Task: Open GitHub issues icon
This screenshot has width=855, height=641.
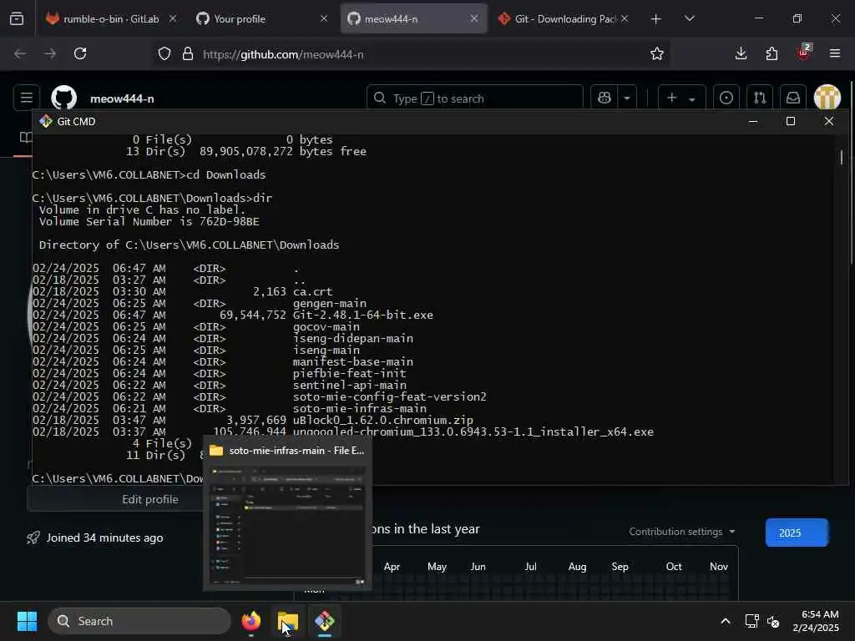Action: (726, 98)
